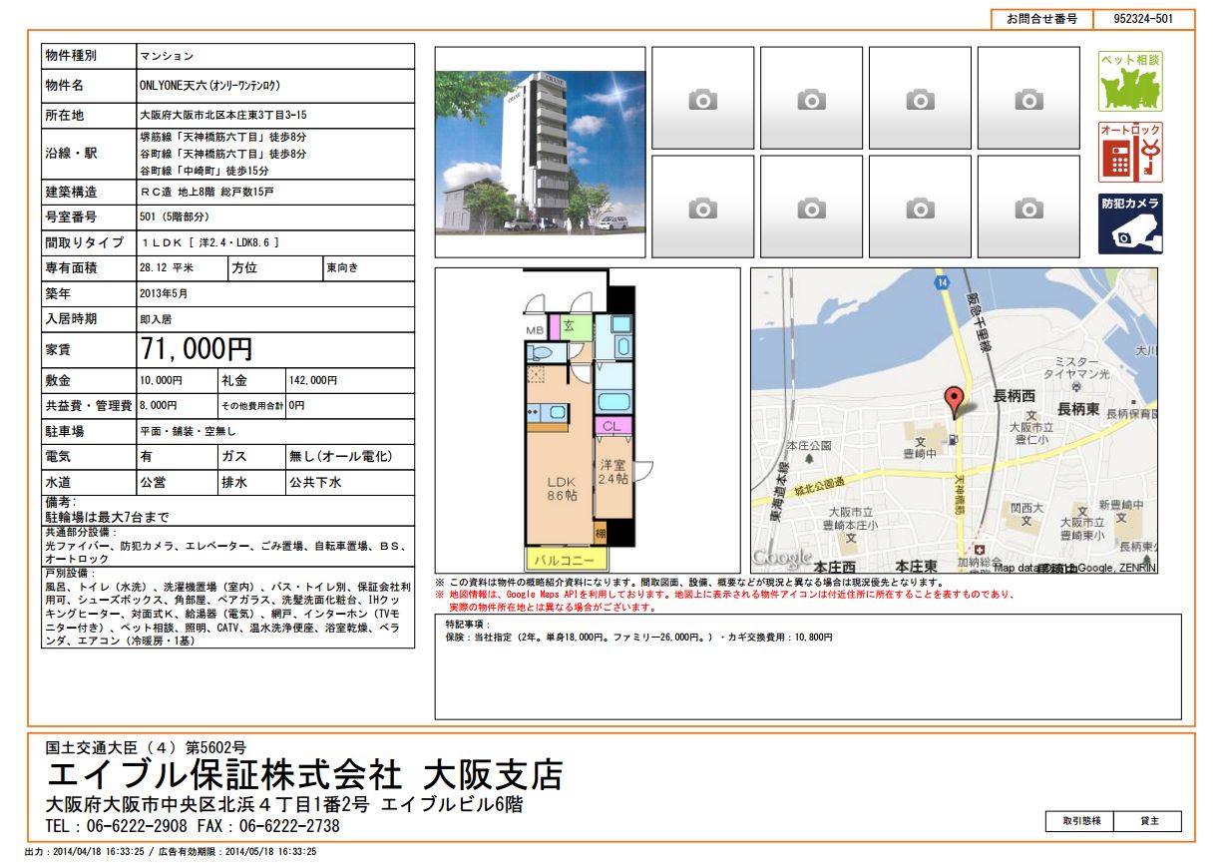
Task: Select the マンション property type value
Action: [x=166, y=57]
